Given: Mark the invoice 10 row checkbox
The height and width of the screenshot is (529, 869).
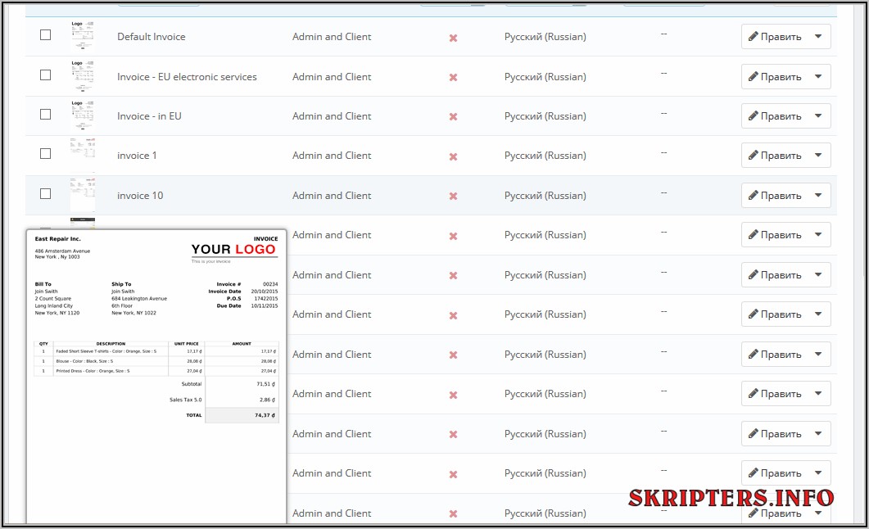Looking at the screenshot, I should tap(45, 193).
